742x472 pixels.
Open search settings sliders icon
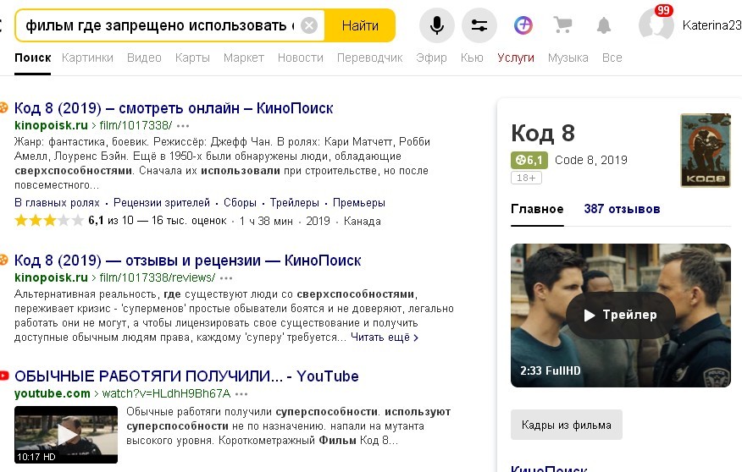479,25
